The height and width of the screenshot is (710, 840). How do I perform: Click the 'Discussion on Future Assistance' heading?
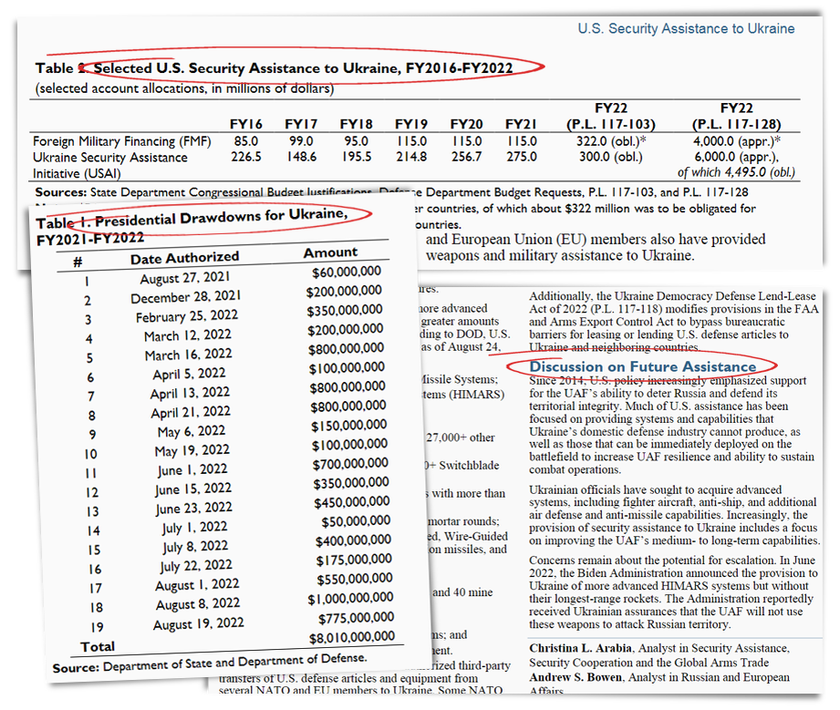click(x=642, y=366)
